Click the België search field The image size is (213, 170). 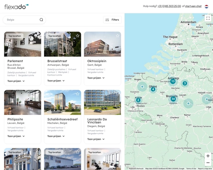point(24,20)
